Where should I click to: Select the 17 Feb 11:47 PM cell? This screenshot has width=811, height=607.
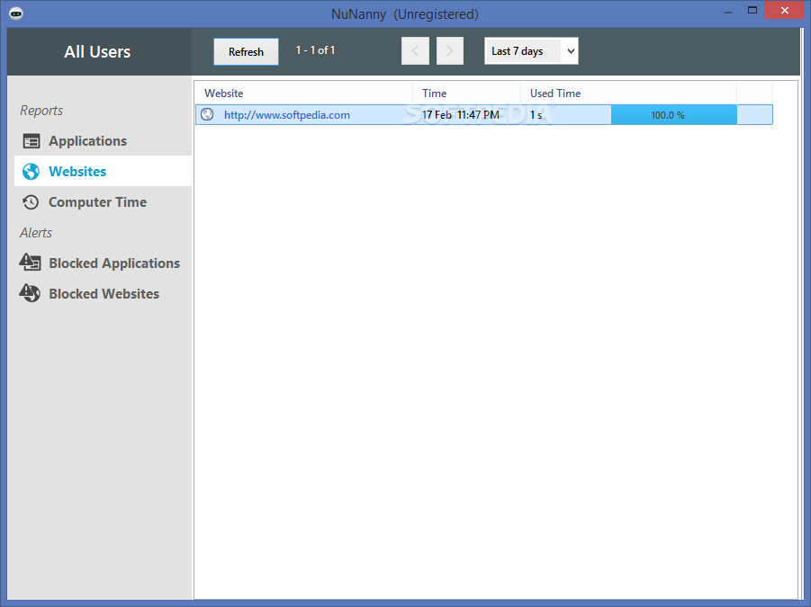(460, 115)
